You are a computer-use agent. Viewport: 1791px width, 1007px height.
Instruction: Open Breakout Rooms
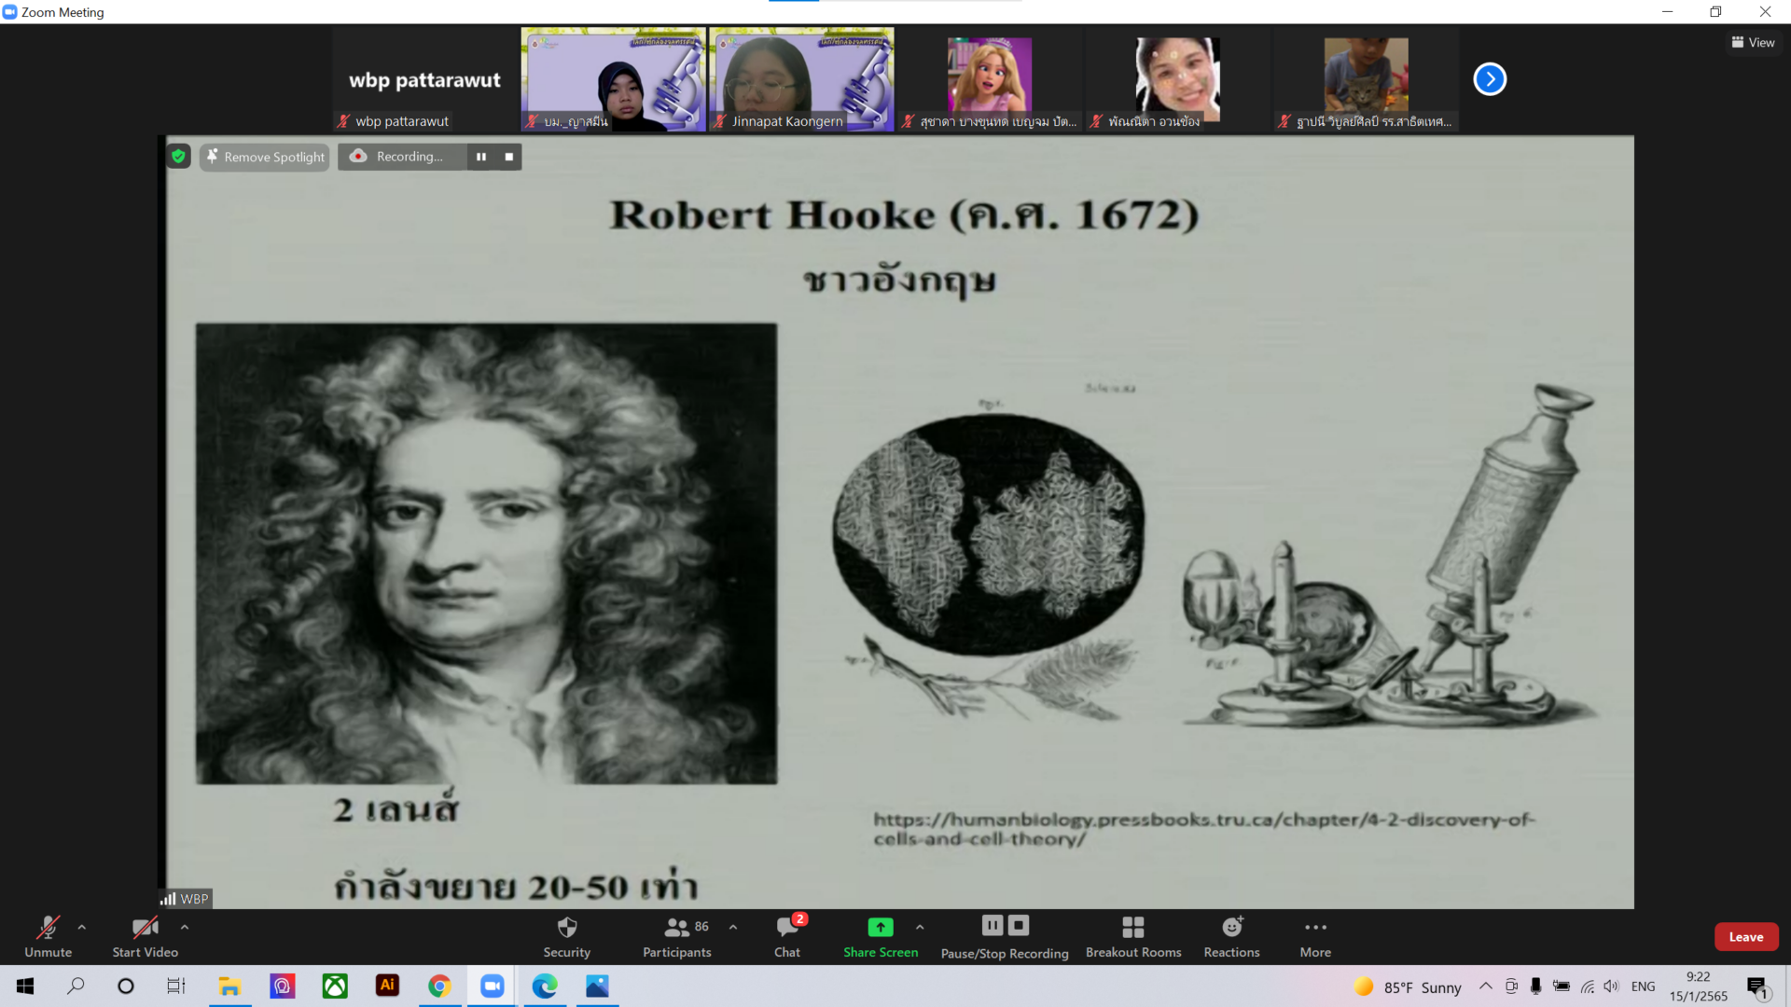pyautogui.click(x=1132, y=935)
